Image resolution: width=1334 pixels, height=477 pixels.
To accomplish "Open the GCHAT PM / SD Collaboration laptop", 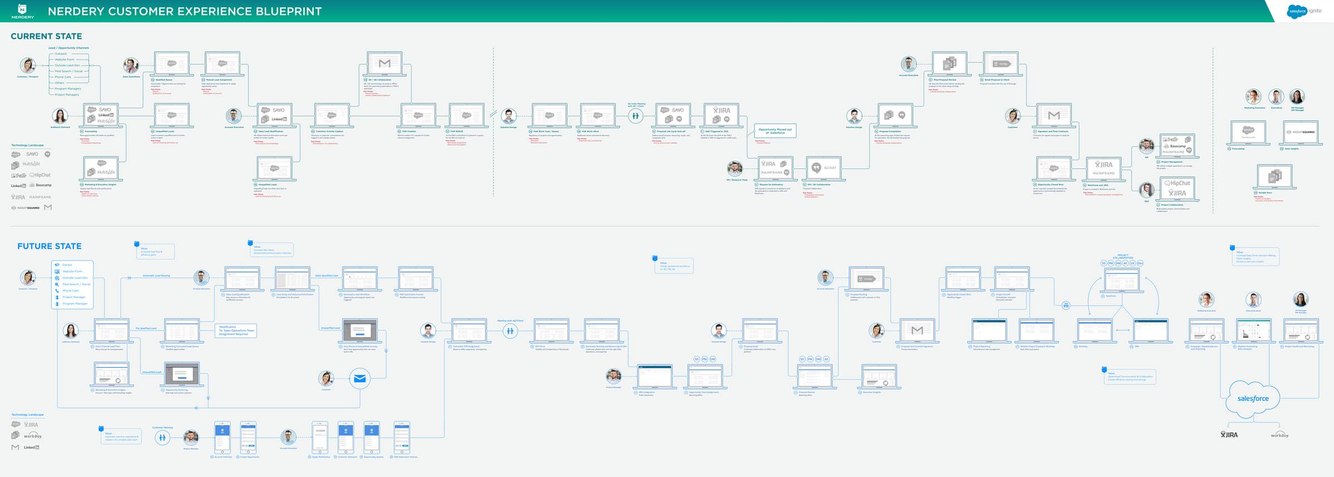I will coord(823,168).
